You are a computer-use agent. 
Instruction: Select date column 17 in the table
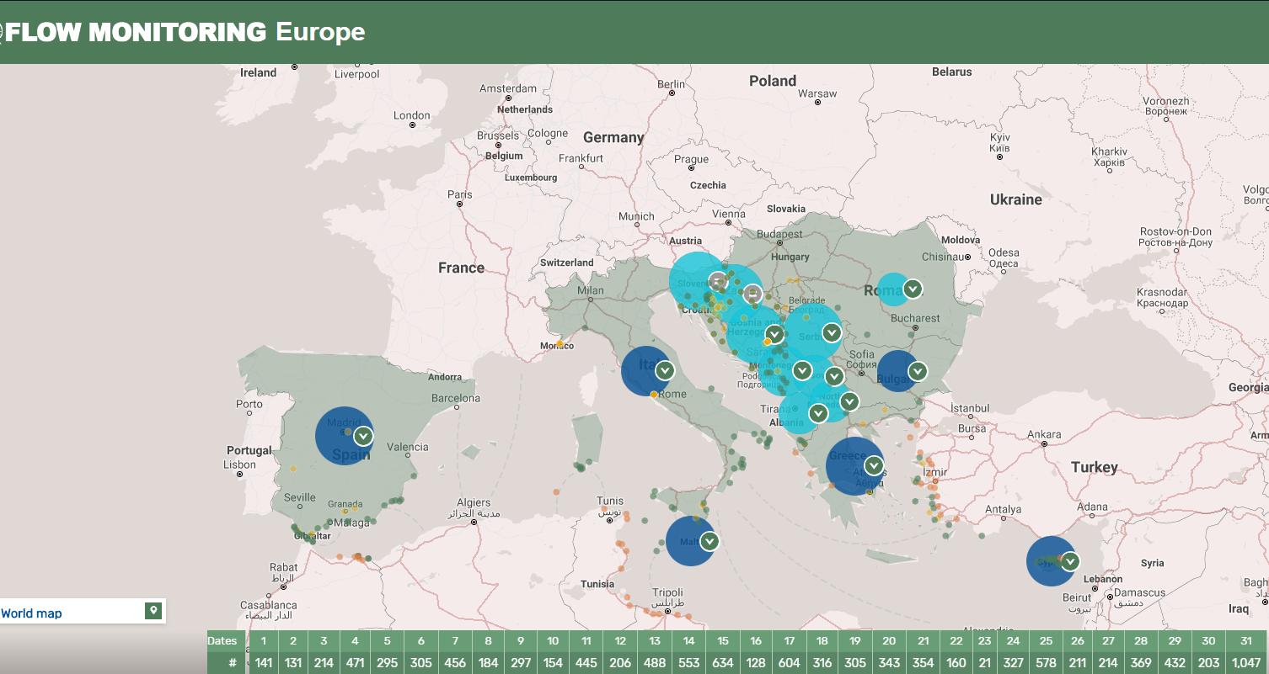(789, 641)
